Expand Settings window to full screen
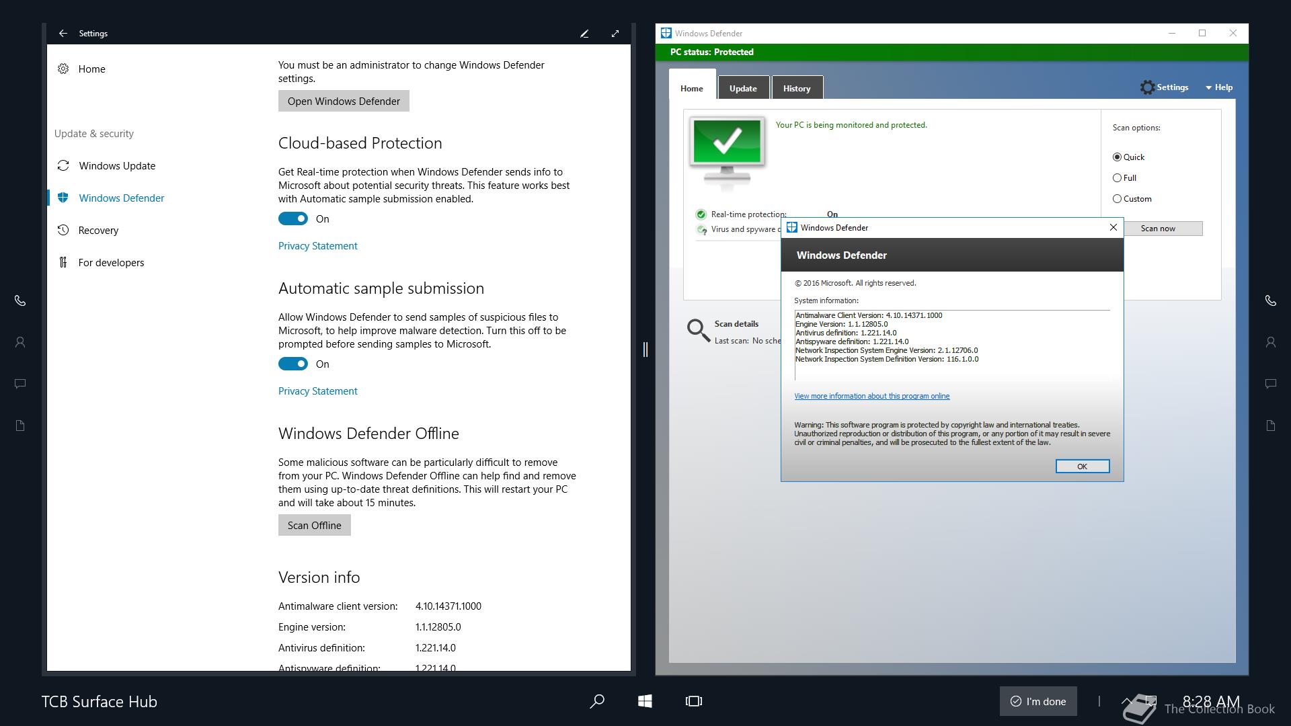The image size is (1291, 726). (x=615, y=34)
